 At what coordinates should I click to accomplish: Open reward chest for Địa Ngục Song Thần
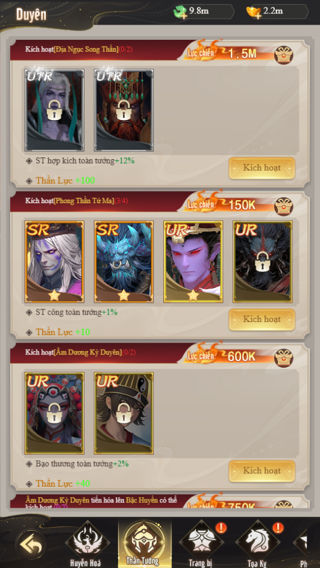[x=283, y=55]
